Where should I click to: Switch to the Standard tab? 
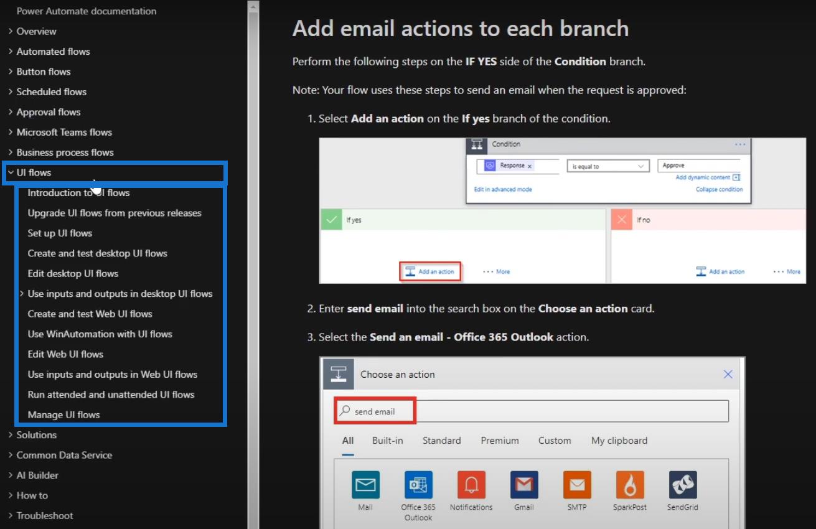click(441, 440)
